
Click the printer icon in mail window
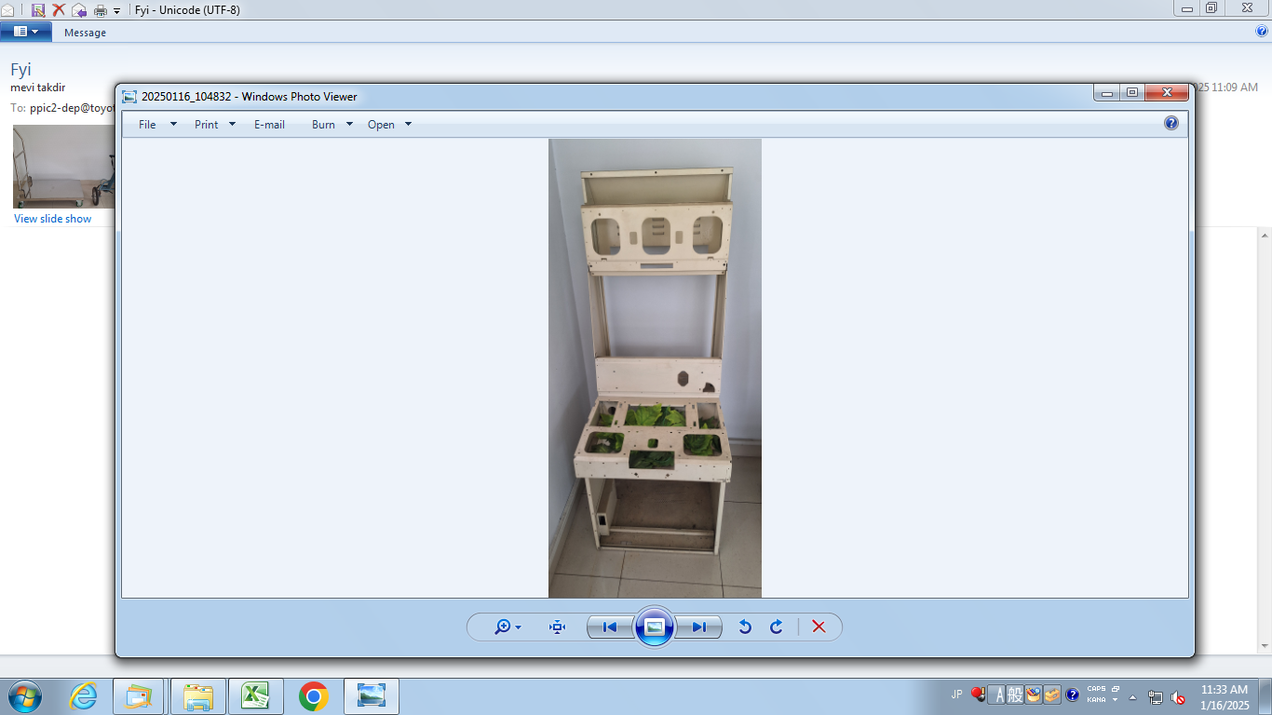click(x=101, y=10)
